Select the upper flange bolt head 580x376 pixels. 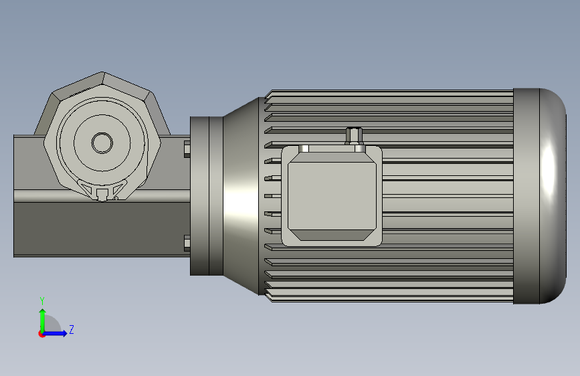coord(187,149)
